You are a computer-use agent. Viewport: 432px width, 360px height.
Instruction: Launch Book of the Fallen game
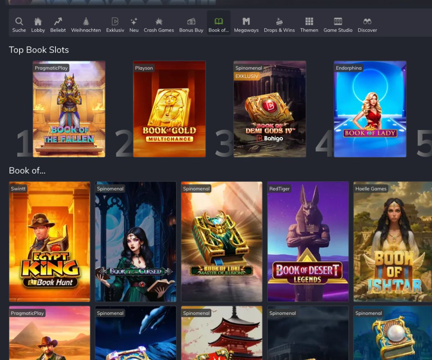(x=69, y=109)
